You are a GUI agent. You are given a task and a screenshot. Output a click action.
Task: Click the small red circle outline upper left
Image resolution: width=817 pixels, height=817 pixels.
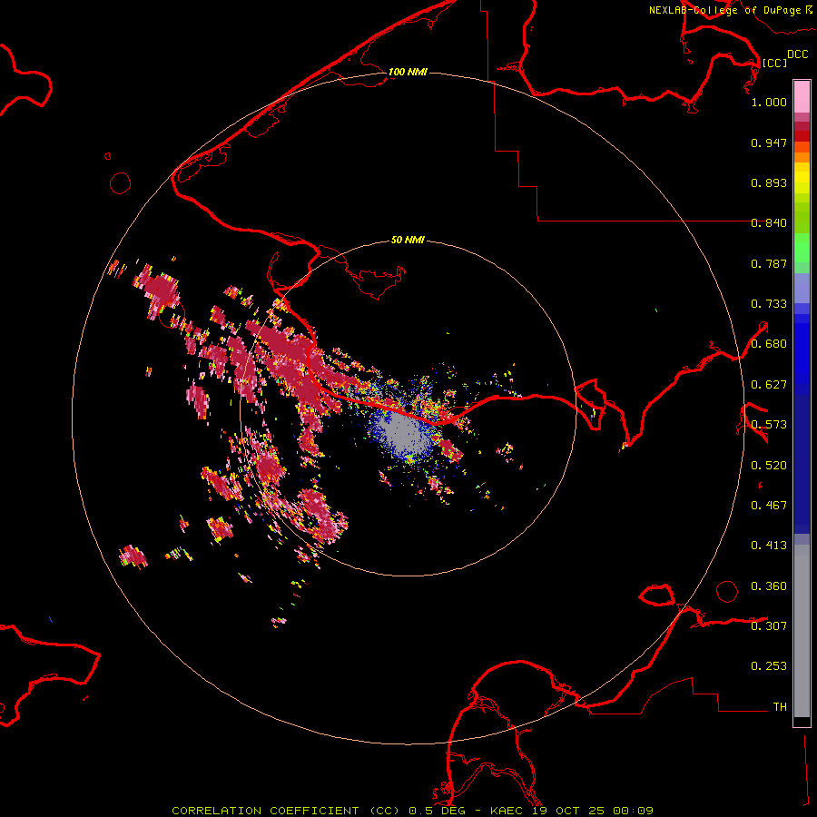pos(121,183)
